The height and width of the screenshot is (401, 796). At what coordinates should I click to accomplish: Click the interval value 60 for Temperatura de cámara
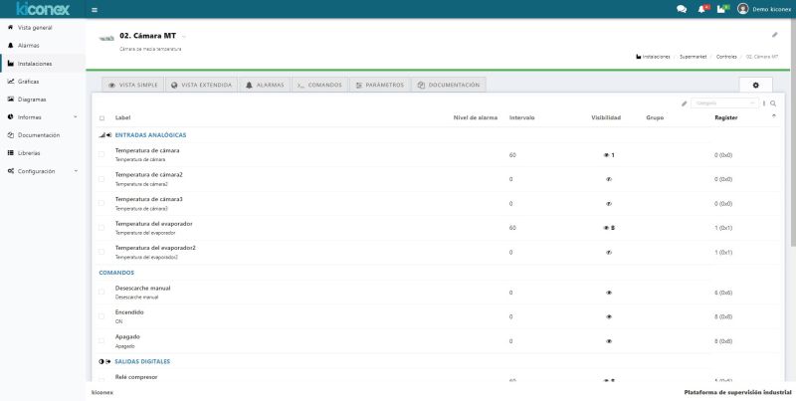(512, 155)
